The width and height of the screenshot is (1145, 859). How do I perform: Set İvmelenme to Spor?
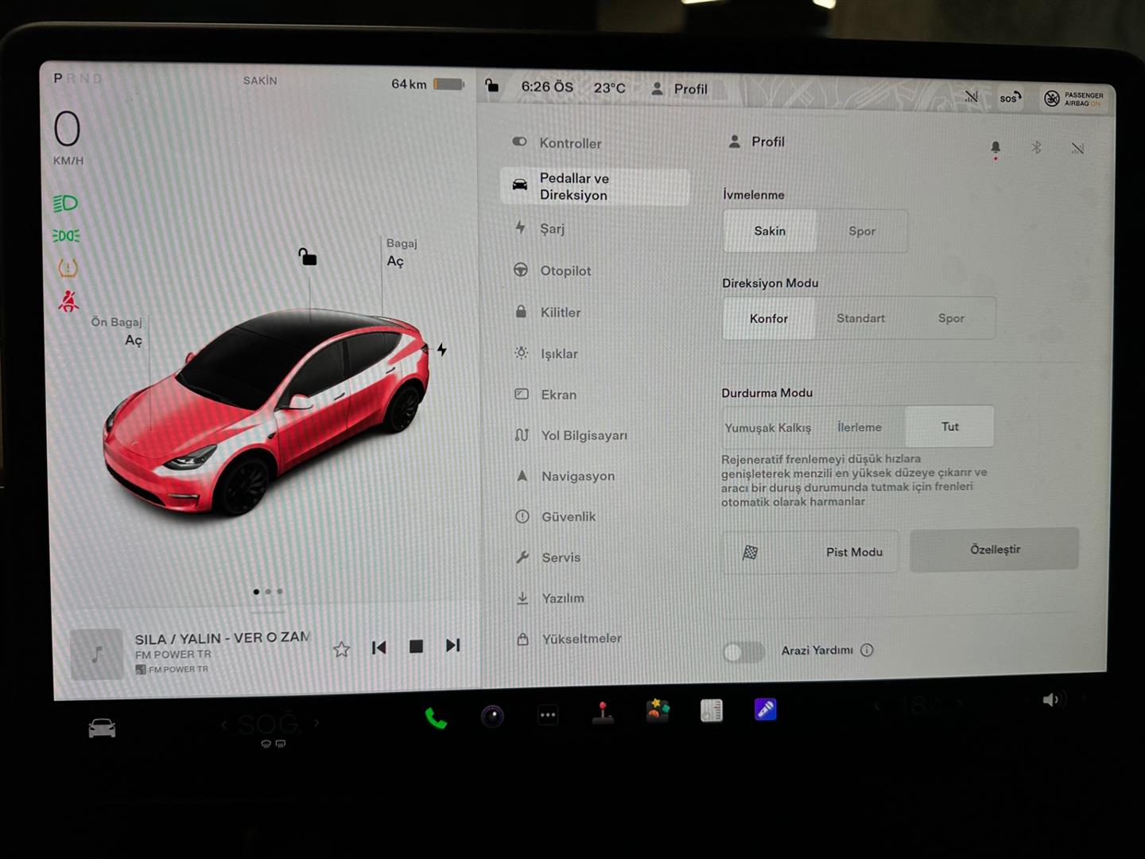point(862,231)
